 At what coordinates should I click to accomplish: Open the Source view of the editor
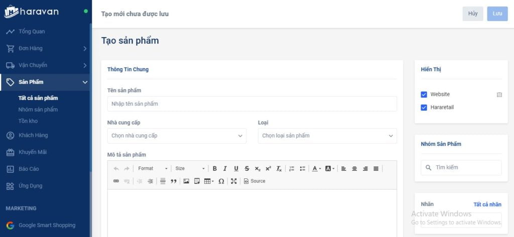coord(254,181)
